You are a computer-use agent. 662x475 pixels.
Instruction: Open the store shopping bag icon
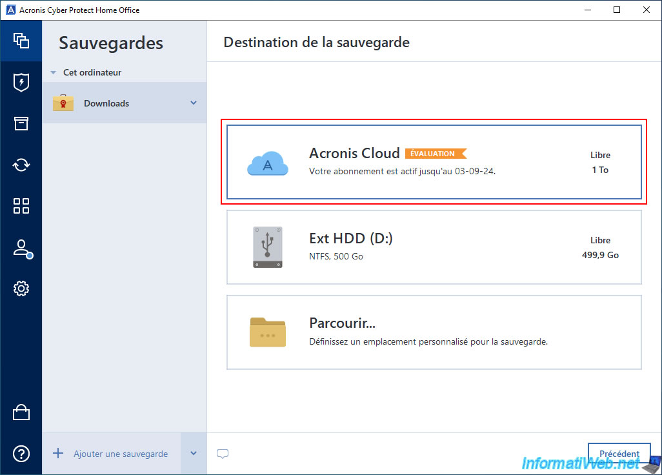[x=21, y=412]
